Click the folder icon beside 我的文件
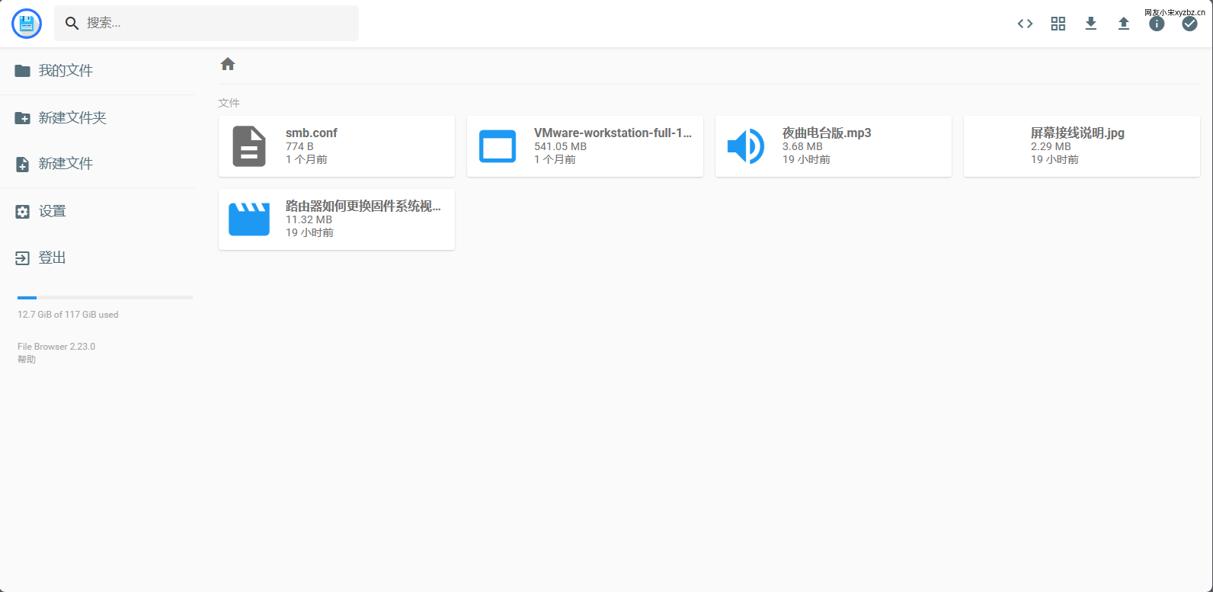Screen dimensions: 1213x592 23,71
